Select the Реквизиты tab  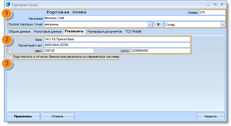pyautogui.click(x=74, y=31)
